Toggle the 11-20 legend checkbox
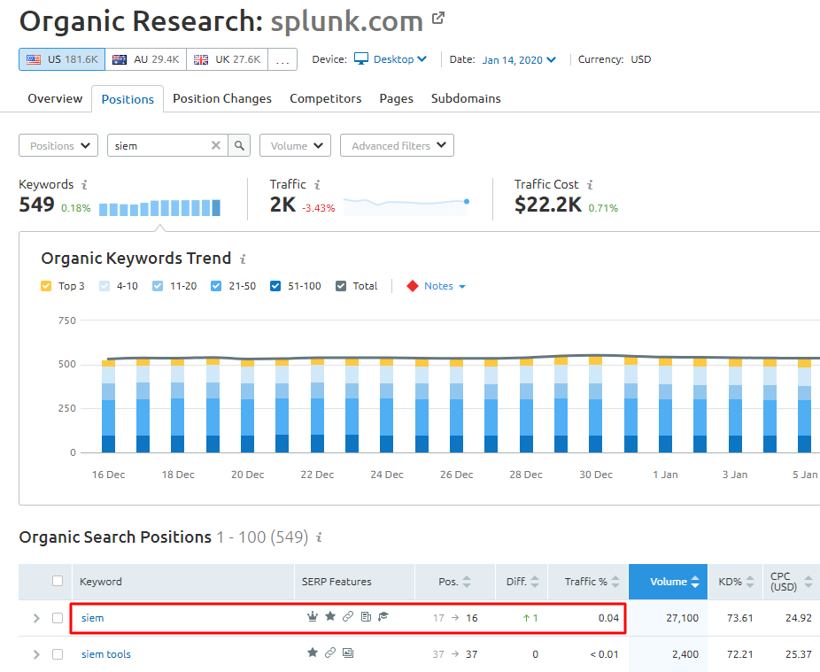The height and width of the screenshot is (672, 820). click(x=158, y=286)
